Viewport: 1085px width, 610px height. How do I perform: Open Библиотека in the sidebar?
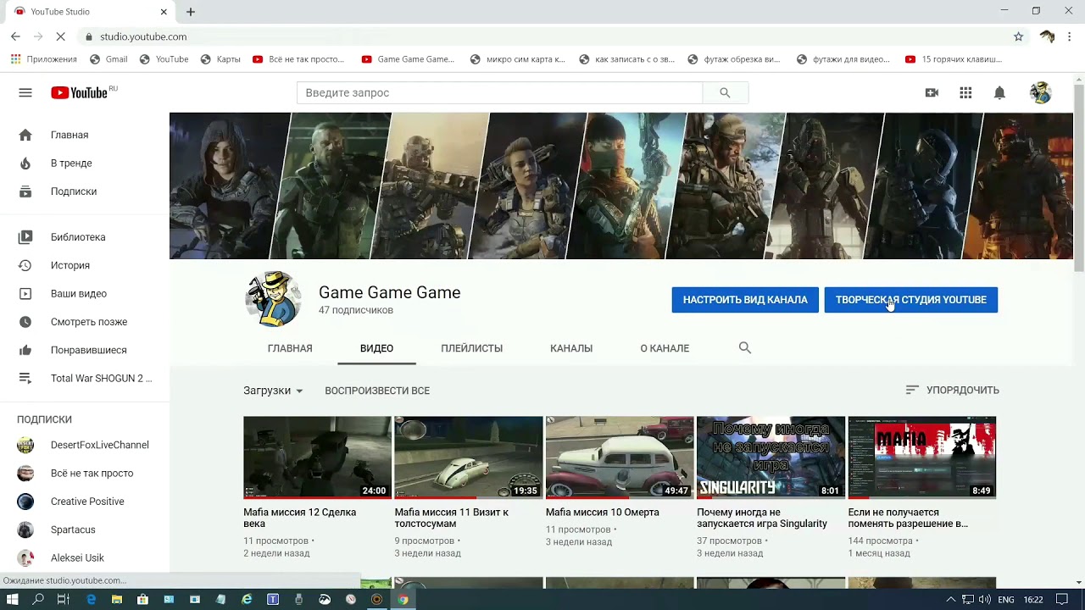click(85, 237)
